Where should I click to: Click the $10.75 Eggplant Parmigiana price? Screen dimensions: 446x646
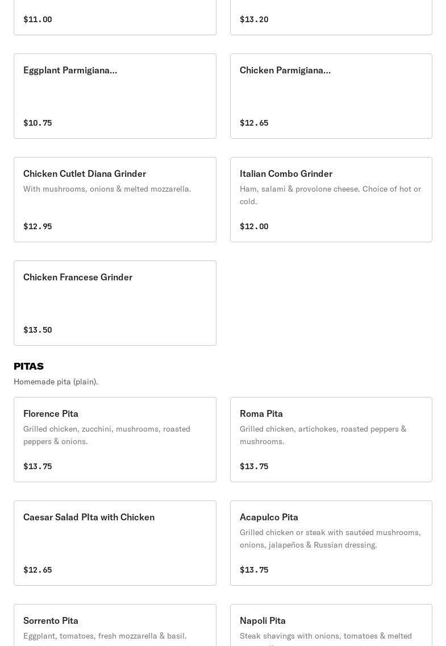pos(37,123)
